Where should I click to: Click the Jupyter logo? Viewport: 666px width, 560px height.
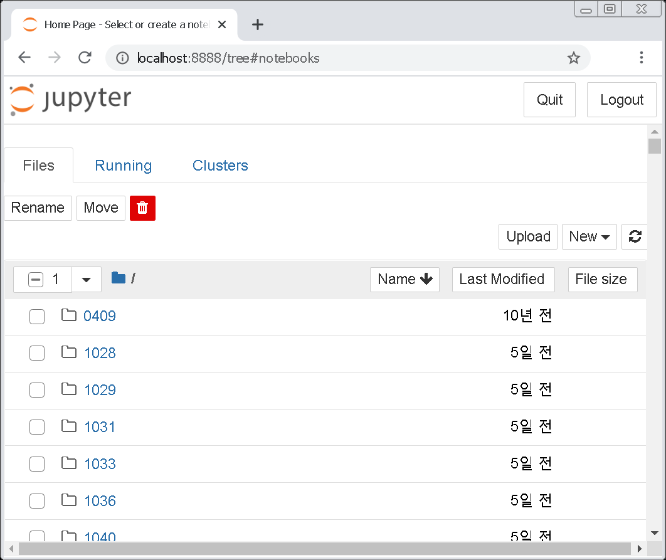(70, 99)
